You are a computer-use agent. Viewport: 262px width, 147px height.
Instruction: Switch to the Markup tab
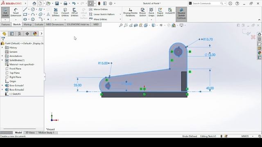click(x=27, y=24)
